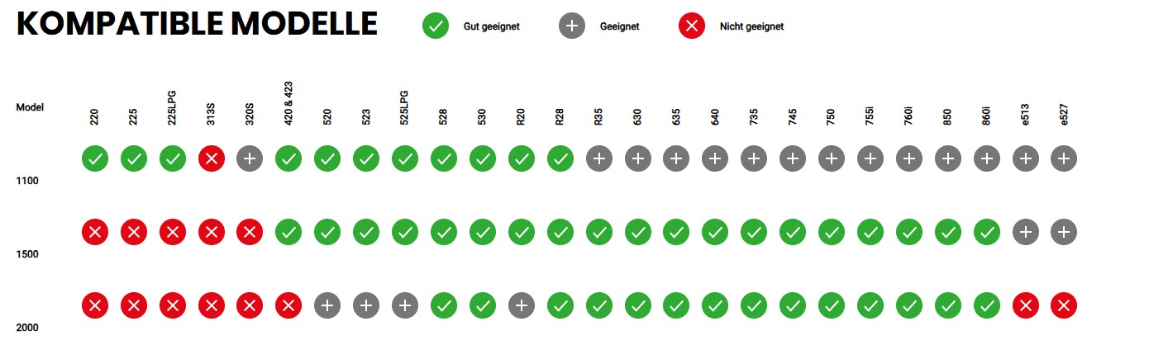Click the 'KOMPATIBLE MODELLE' heading
The image size is (1149, 364).
(198, 25)
